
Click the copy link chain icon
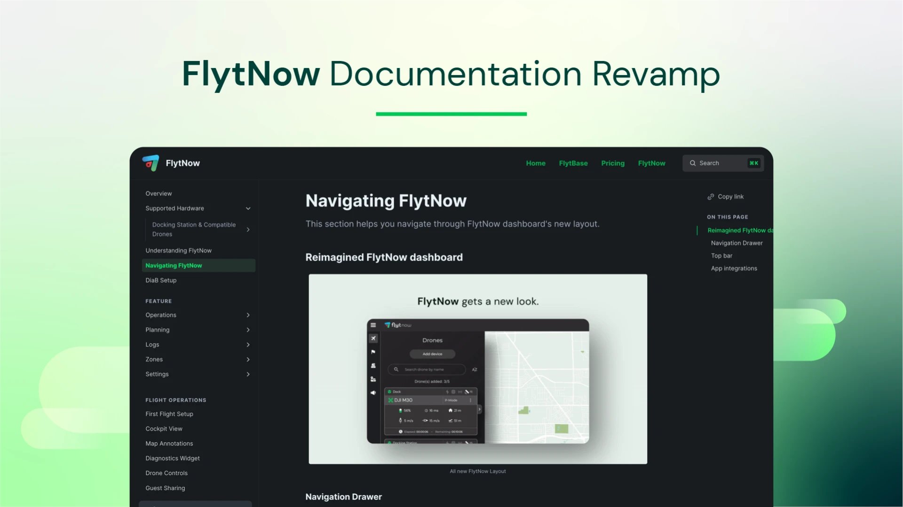tap(711, 197)
